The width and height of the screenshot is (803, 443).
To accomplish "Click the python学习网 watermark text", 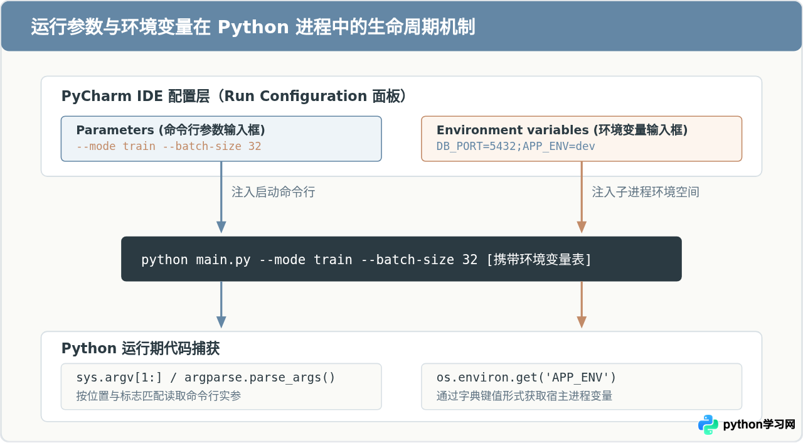I will pyautogui.click(x=759, y=425).
